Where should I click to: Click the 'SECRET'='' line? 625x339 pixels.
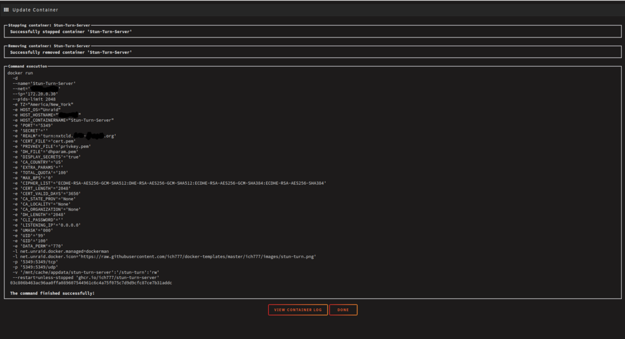(x=30, y=130)
